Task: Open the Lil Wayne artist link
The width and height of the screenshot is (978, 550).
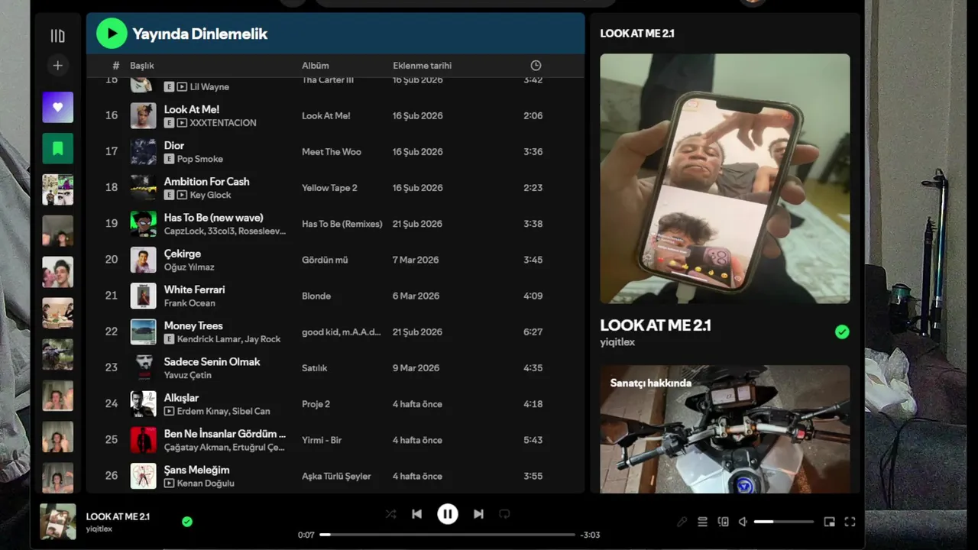Action: [x=209, y=86]
